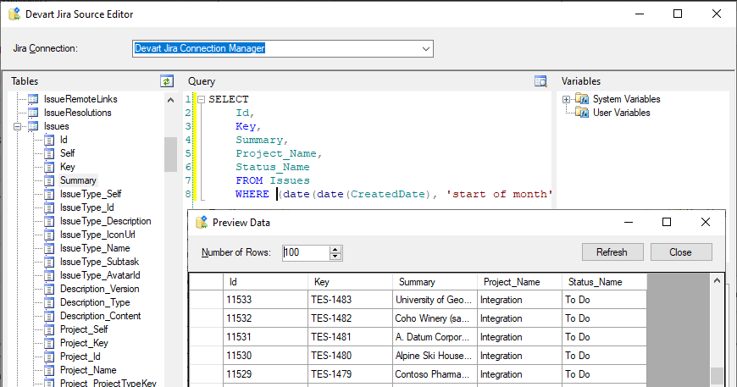The image size is (737, 387).
Task: Click the Close button in Preview Data
Action: coord(680,252)
